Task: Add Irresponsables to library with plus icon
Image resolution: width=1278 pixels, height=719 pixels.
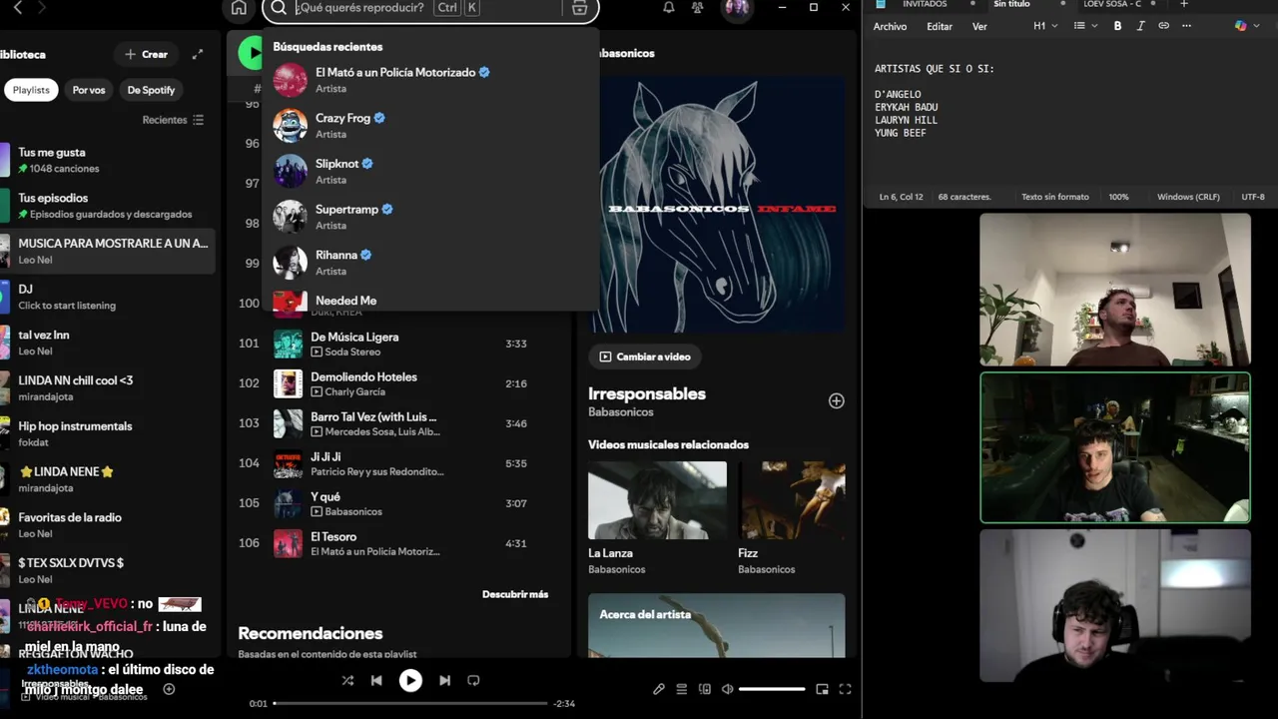Action: tap(836, 400)
